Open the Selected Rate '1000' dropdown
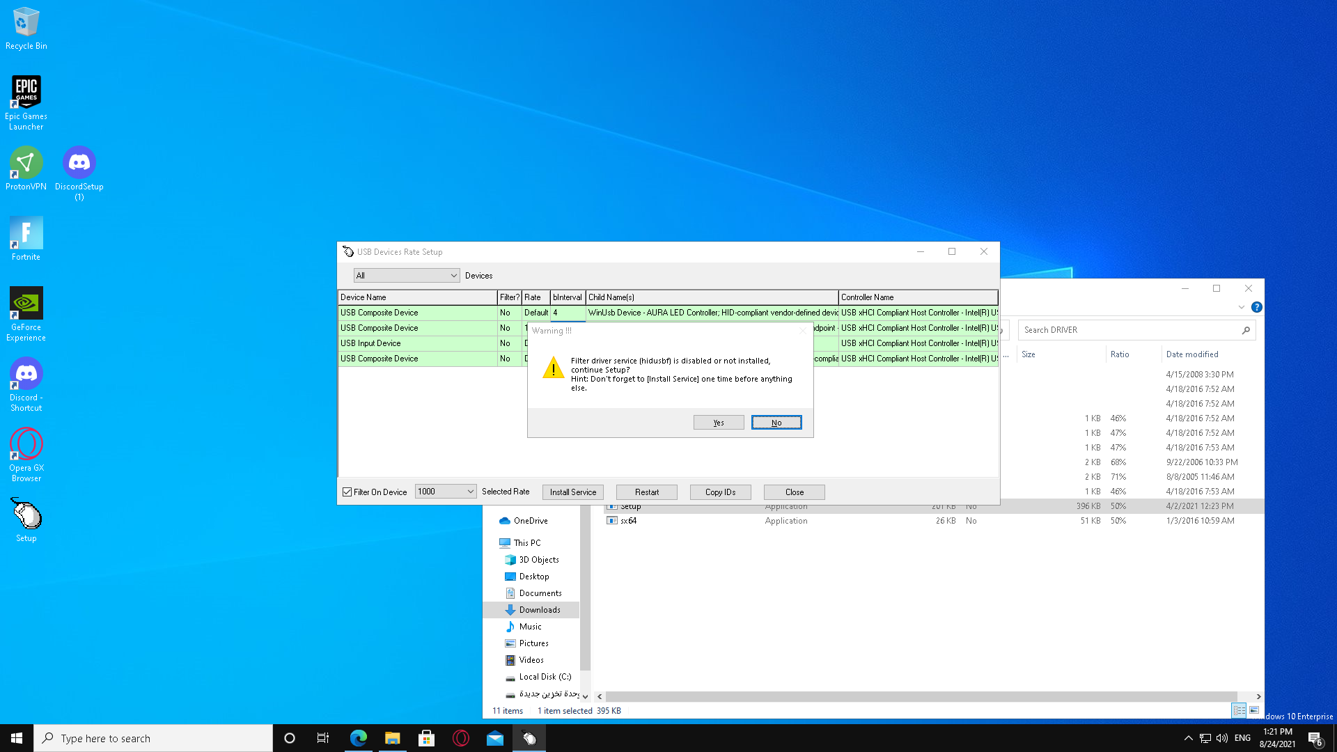Viewport: 1337px width, 752px height. [x=445, y=491]
